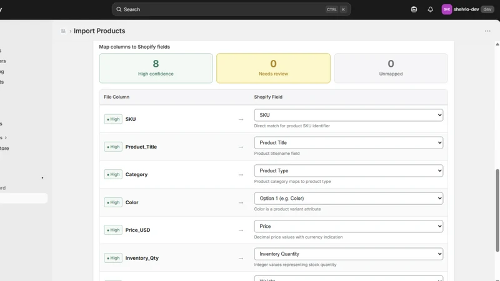This screenshot has width=500, height=281.
Task: Open the SKU Shopify field dropdown
Action: point(348,115)
